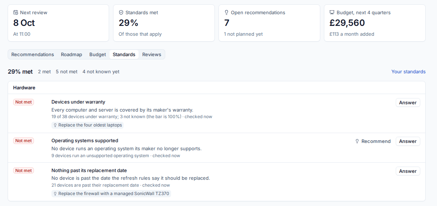Image resolution: width=437 pixels, height=206 pixels.
Task: Click the At 11:00 text
Action: (22, 34)
